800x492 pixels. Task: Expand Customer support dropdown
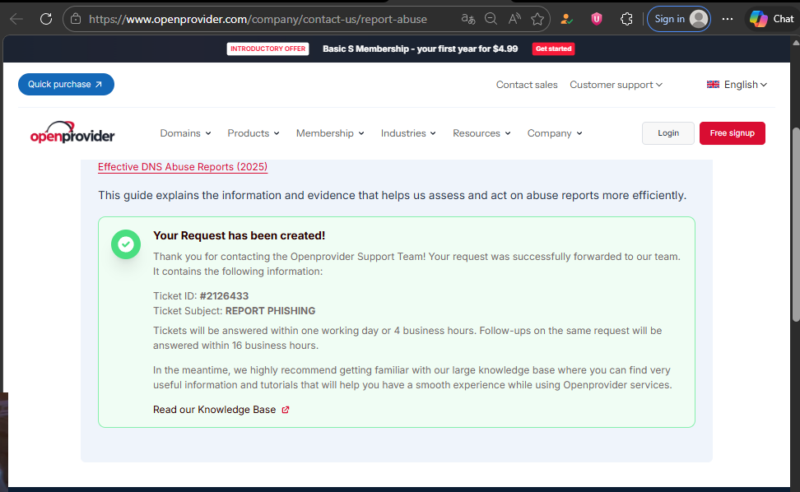[616, 85]
